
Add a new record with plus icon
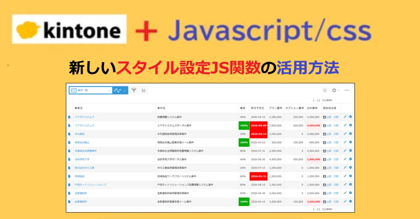[x=325, y=90]
